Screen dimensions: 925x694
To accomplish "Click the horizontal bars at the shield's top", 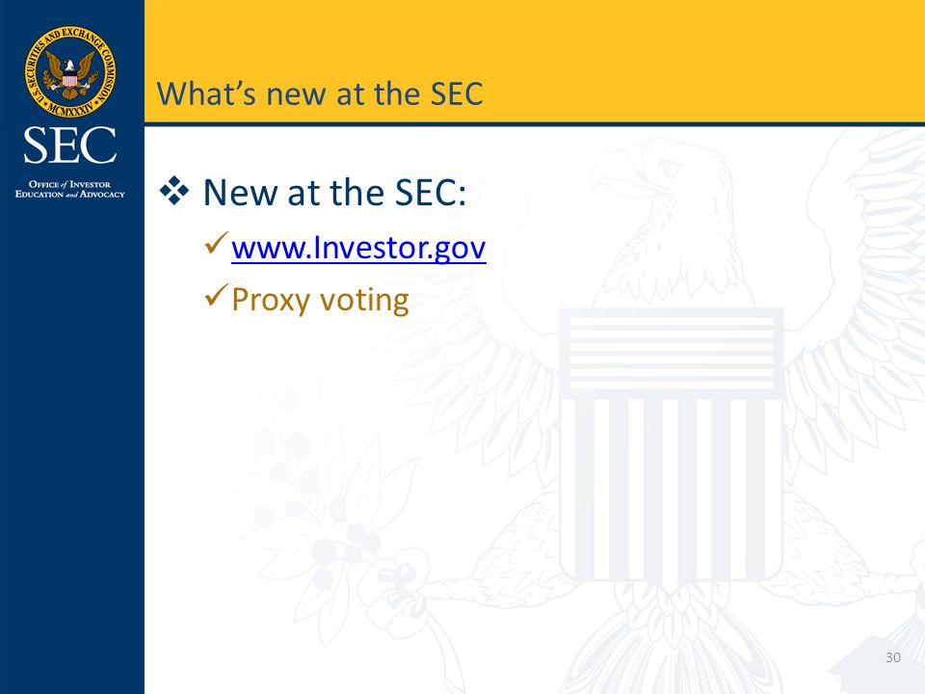I will [672, 353].
